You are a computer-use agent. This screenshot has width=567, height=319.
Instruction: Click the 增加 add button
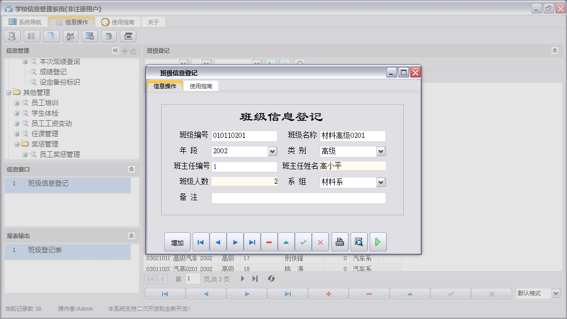[177, 242]
